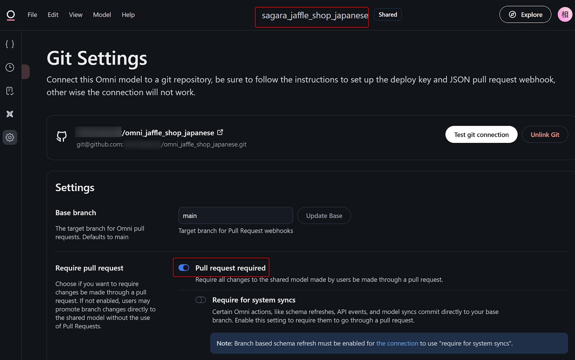Follow "the connection" link in note
This screenshot has height=360, width=575.
(397, 343)
